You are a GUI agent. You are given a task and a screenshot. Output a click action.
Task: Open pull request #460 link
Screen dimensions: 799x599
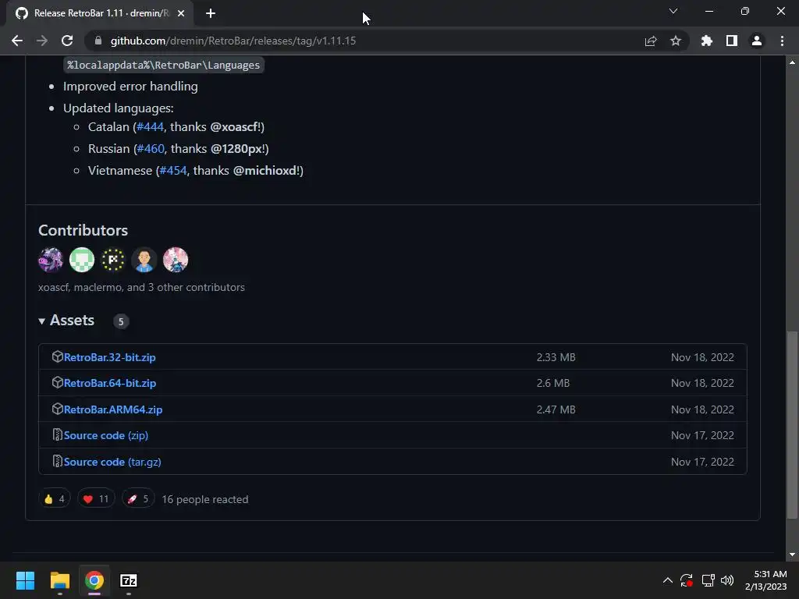(x=151, y=149)
